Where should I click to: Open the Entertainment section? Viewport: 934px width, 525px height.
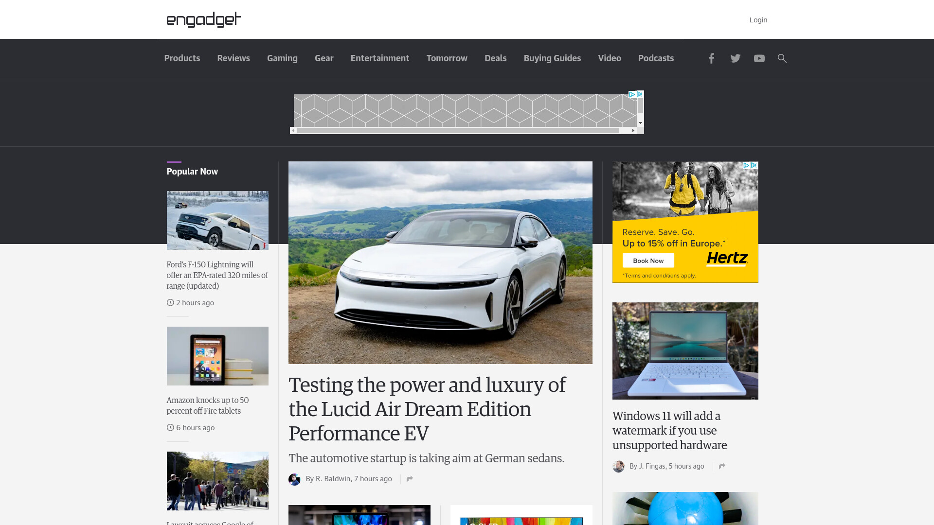[x=380, y=58]
